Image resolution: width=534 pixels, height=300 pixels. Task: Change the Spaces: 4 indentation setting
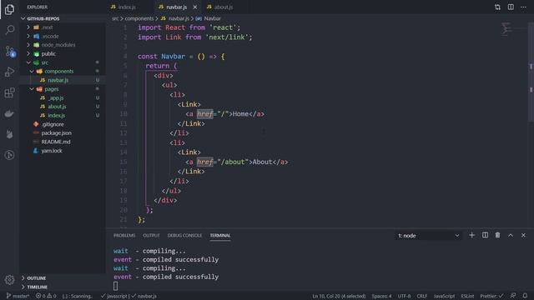[381, 296]
